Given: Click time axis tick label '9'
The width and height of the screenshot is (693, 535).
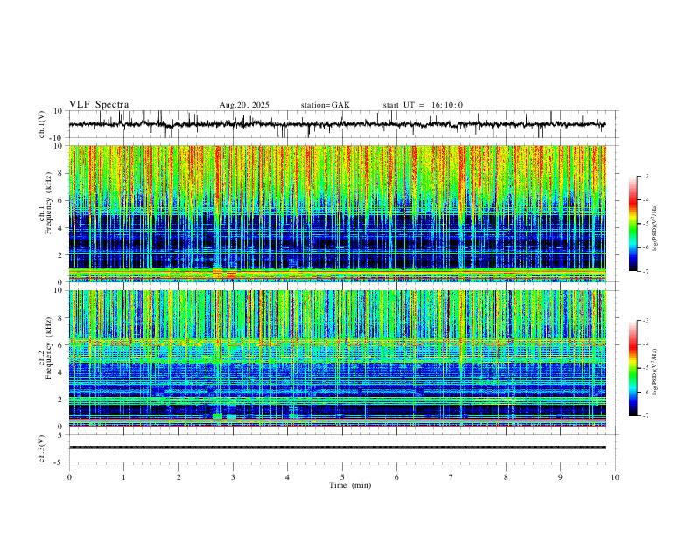Looking at the screenshot, I should tap(560, 477).
